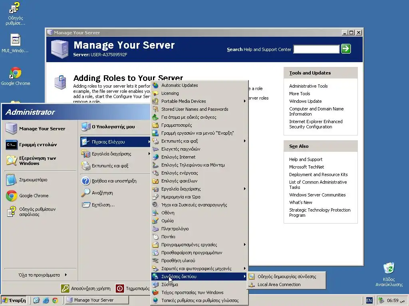Screen dimensions: 409x306
Task: Open Οδηγός ρυθμίσεων ασφάλειας in Start menu
Action: 40,212
